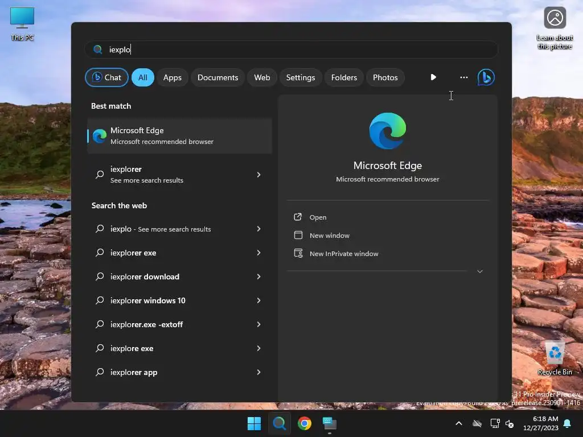This screenshot has width=583, height=437.
Task: Click the Open icon in Edge actions
Action: point(298,217)
